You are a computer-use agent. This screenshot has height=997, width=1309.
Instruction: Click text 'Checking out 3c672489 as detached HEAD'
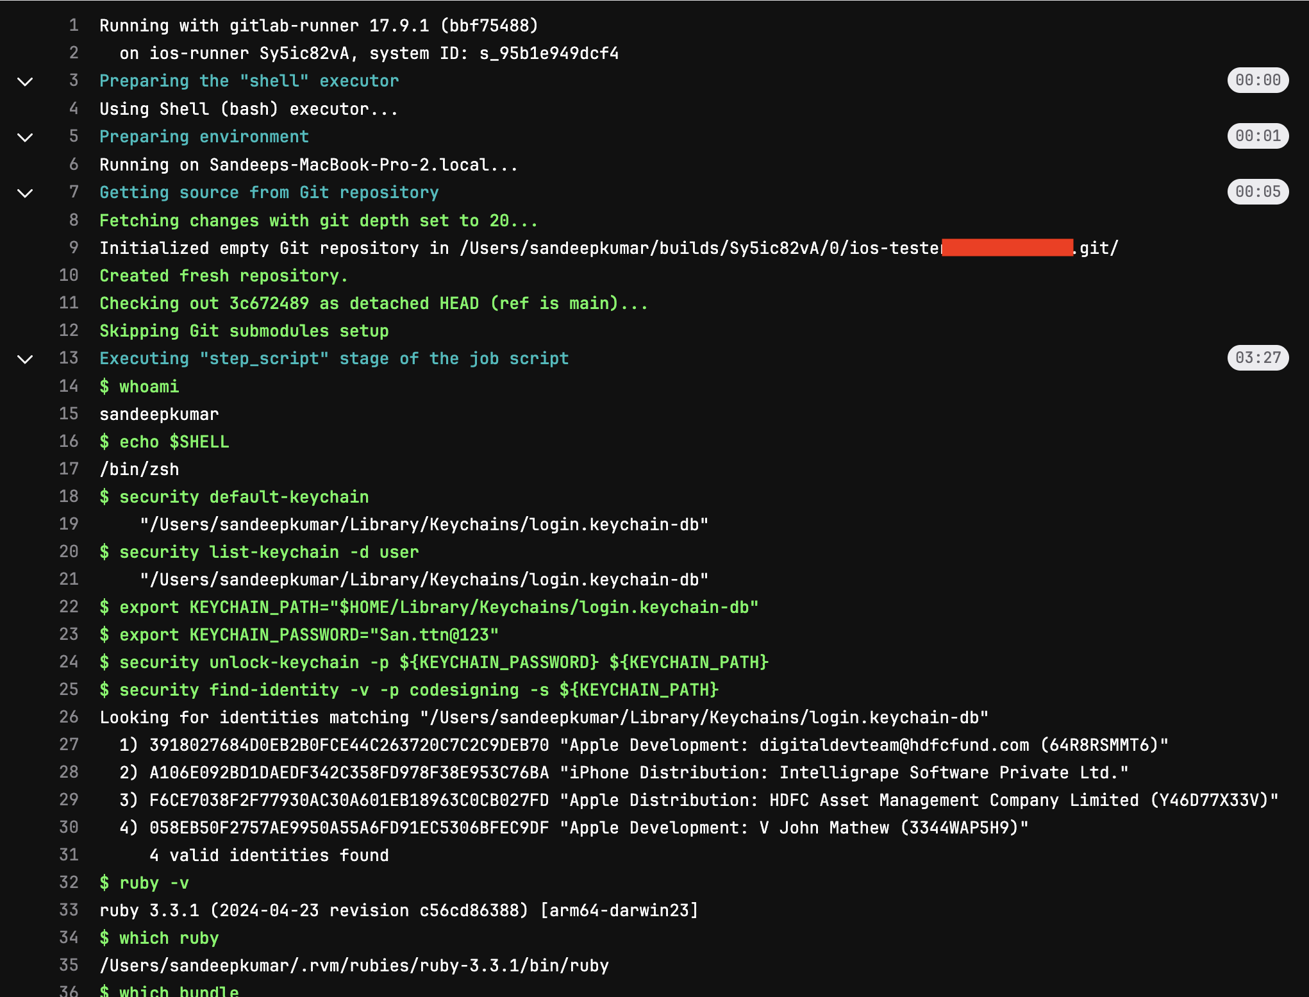(x=289, y=303)
